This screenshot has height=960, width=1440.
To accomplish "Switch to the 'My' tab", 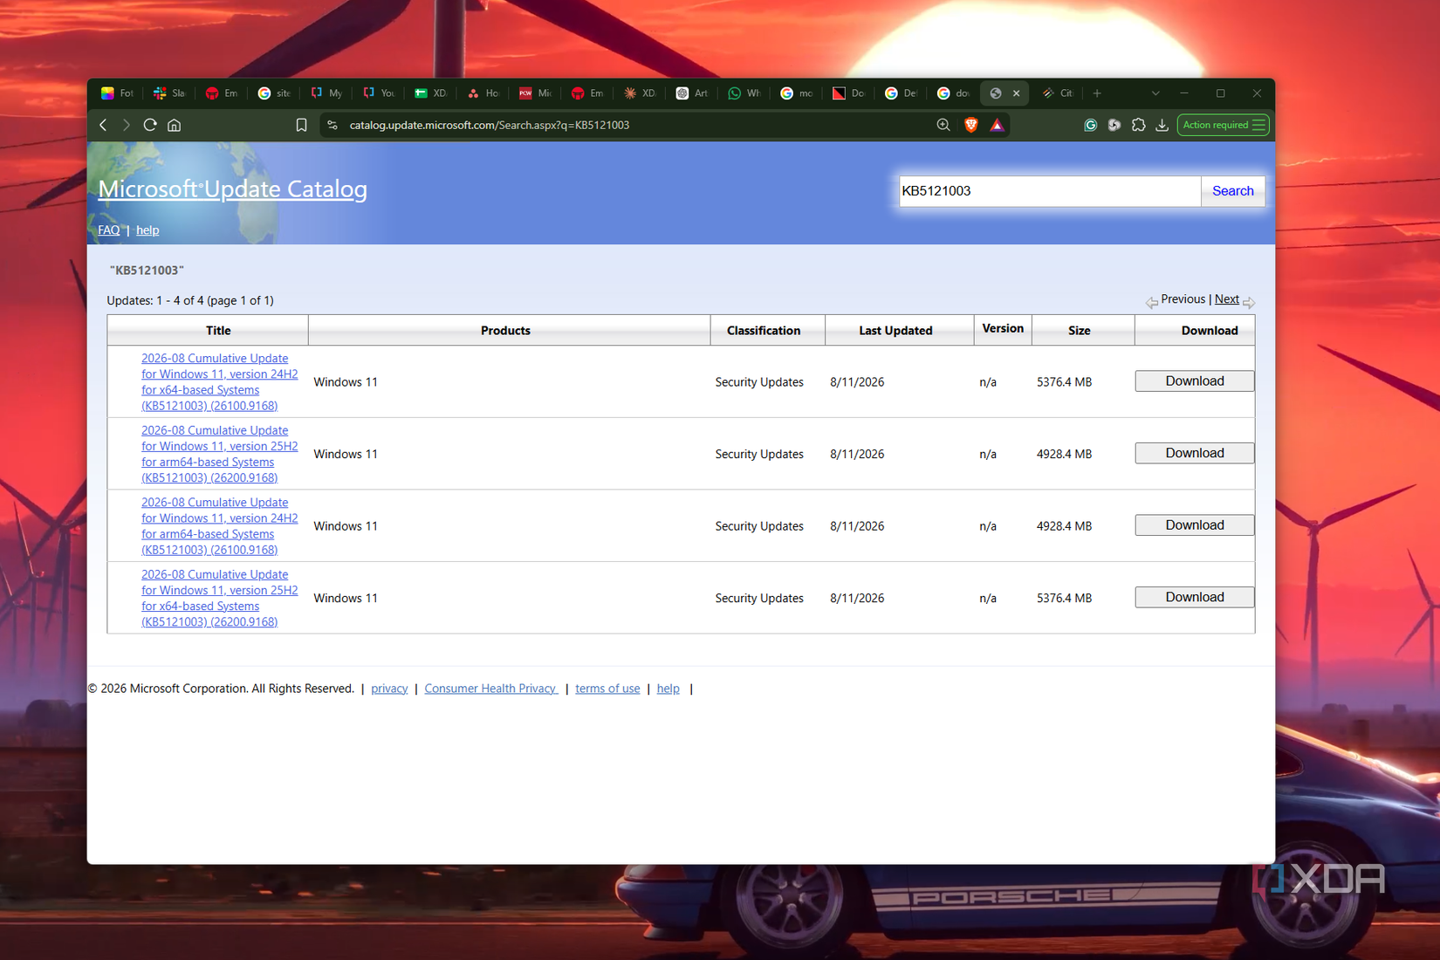I will pyautogui.click(x=326, y=93).
